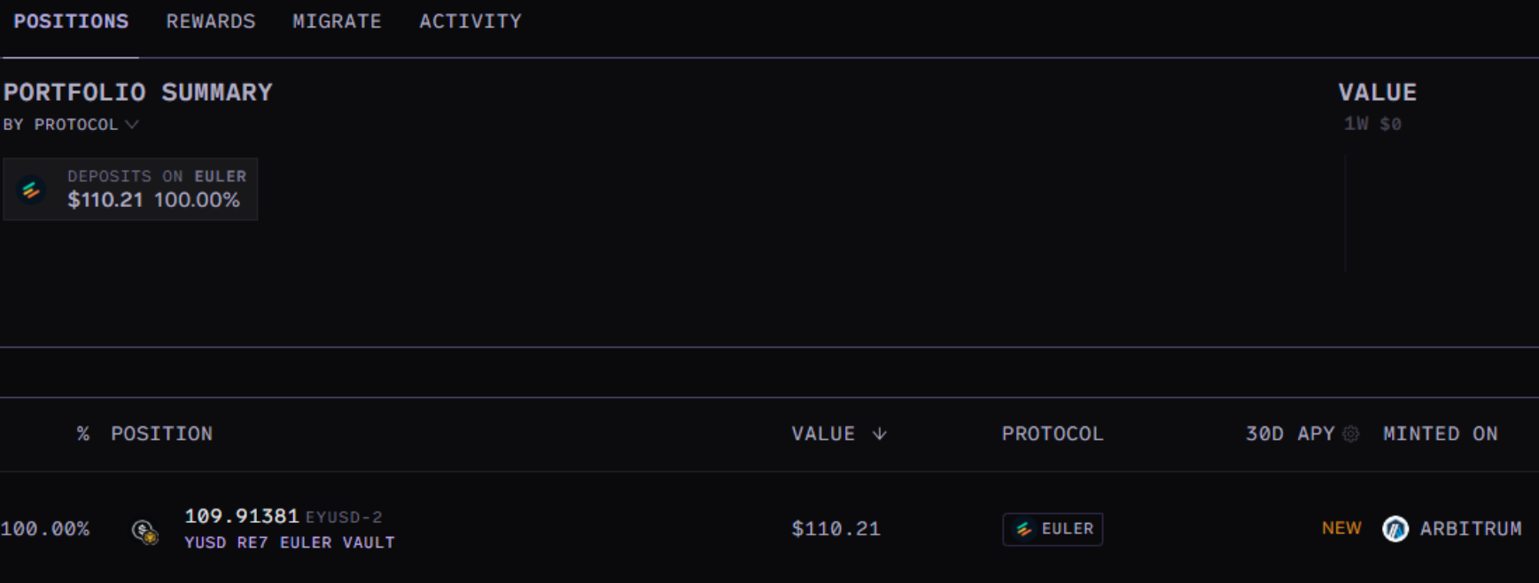Screen dimensions: 1539x583
Task: Click the 1W value timeframe label
Action: tap(1356, 124)
